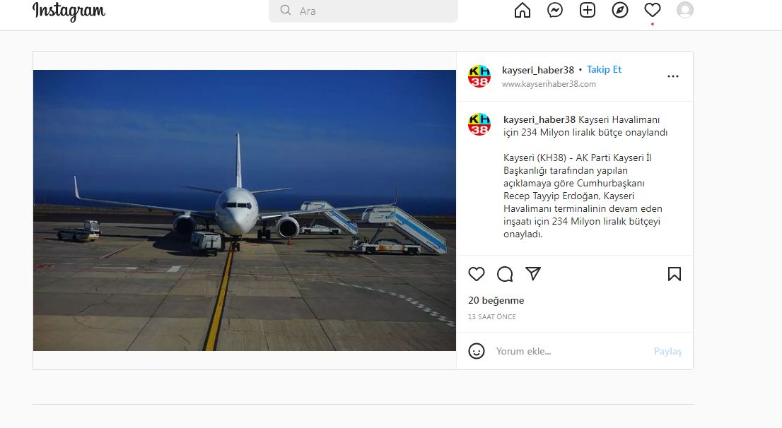Click the comment speech bubble icon

click(505, 274)
